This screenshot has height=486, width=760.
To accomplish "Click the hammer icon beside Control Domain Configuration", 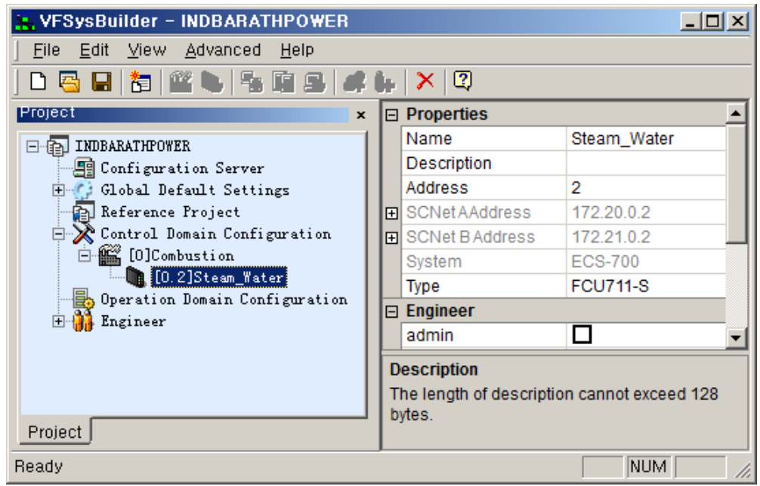I will (x=83, y=234).
